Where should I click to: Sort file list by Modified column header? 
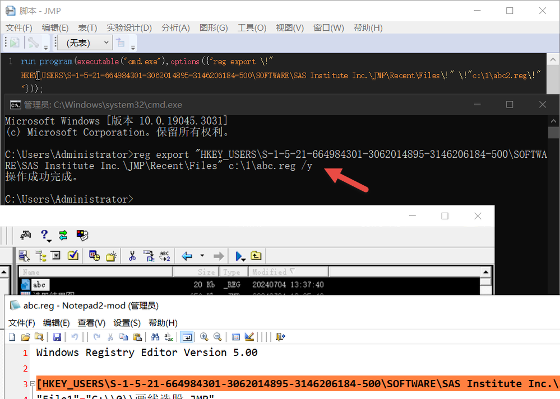click(289, 272)
